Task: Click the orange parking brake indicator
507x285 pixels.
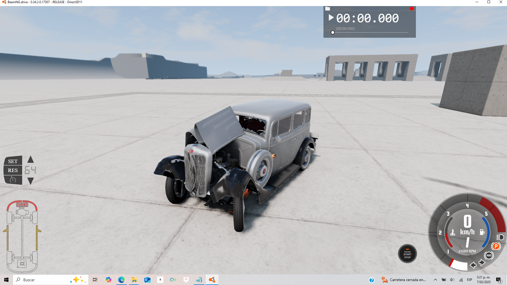Action: 496,246
